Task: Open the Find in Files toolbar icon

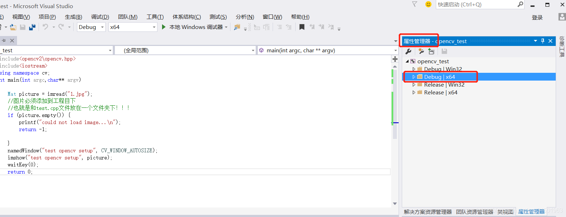Action: 237,27
